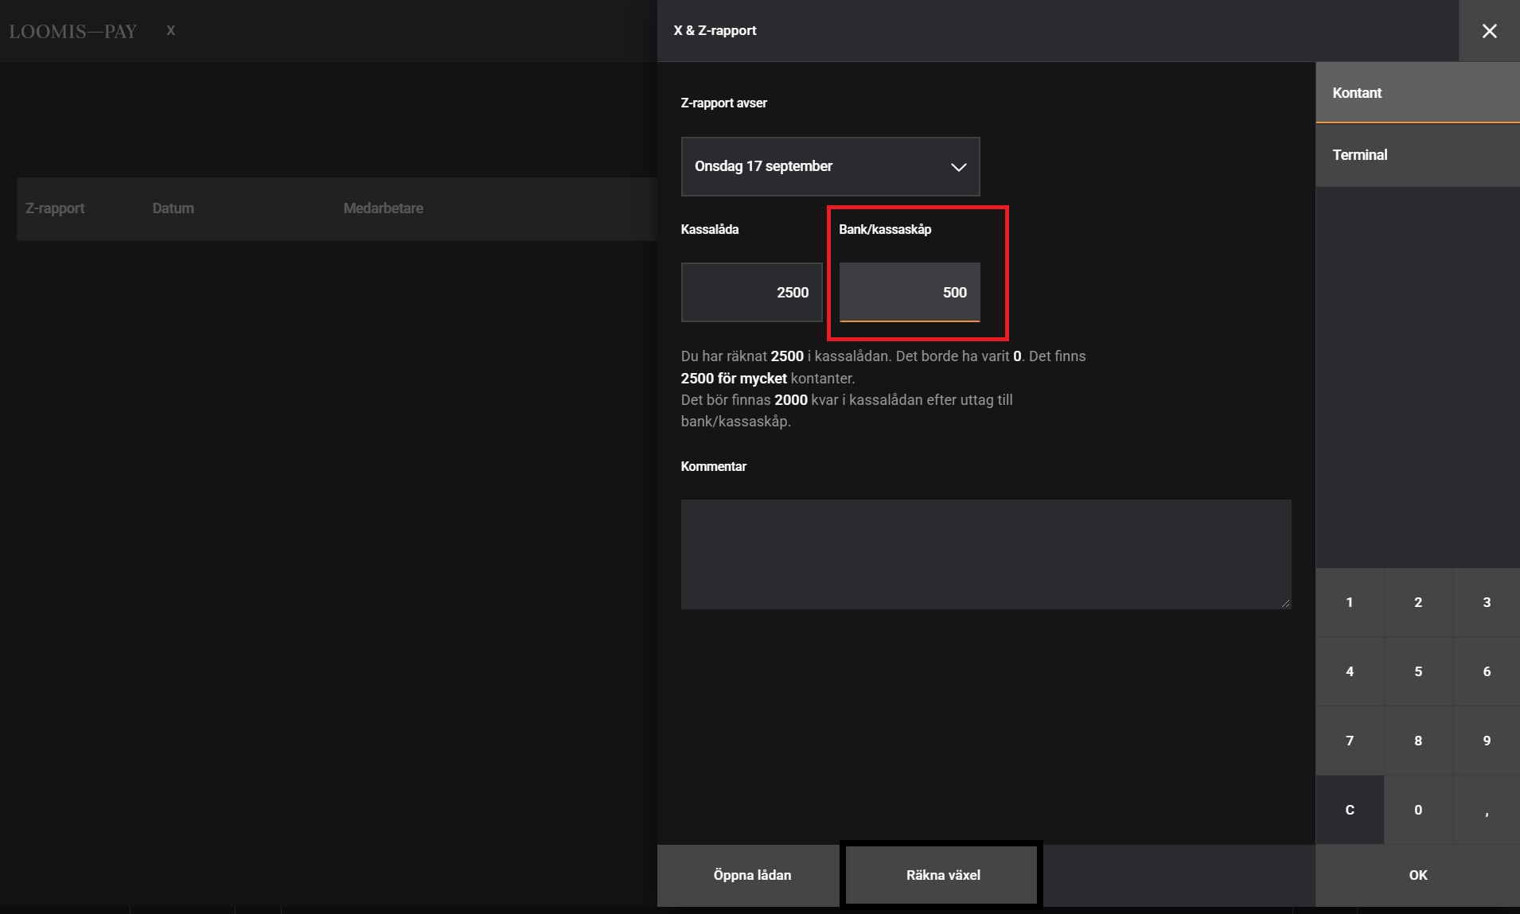This screenshot has width=1520, height=914.
Task: Focus the Bank/kassaskåp amount field
Action: pos(910,292)
